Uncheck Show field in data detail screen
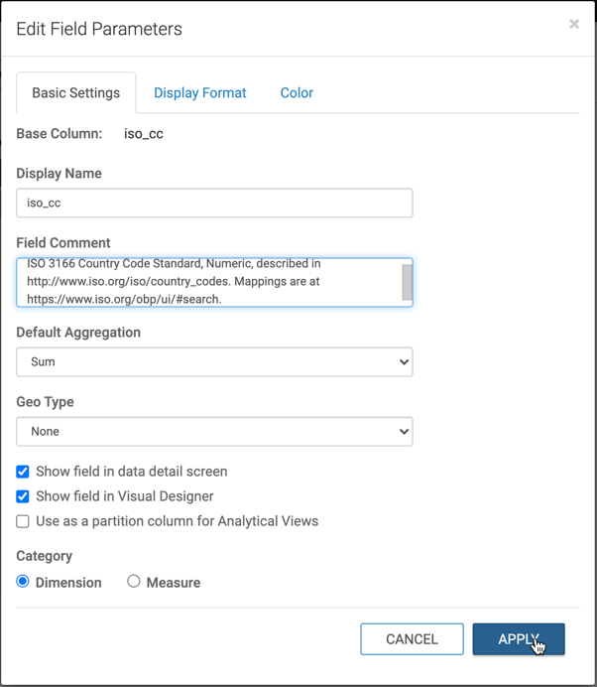597x687 pixels. 23,472
